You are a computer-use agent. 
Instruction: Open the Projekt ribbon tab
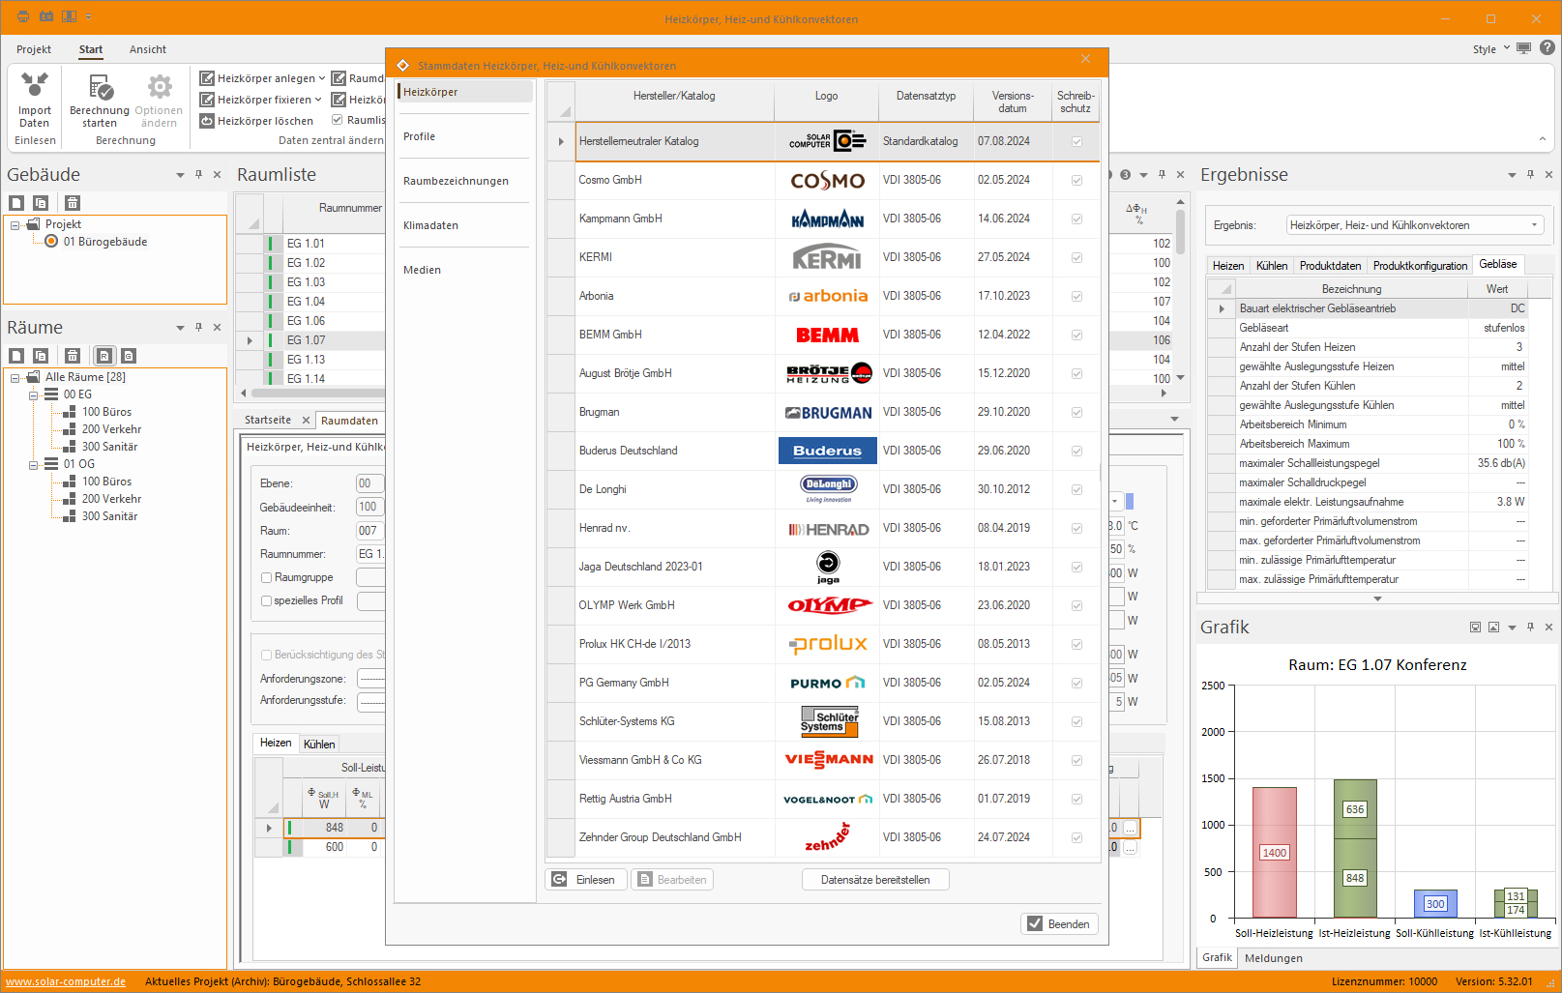(x=34, y=49)
